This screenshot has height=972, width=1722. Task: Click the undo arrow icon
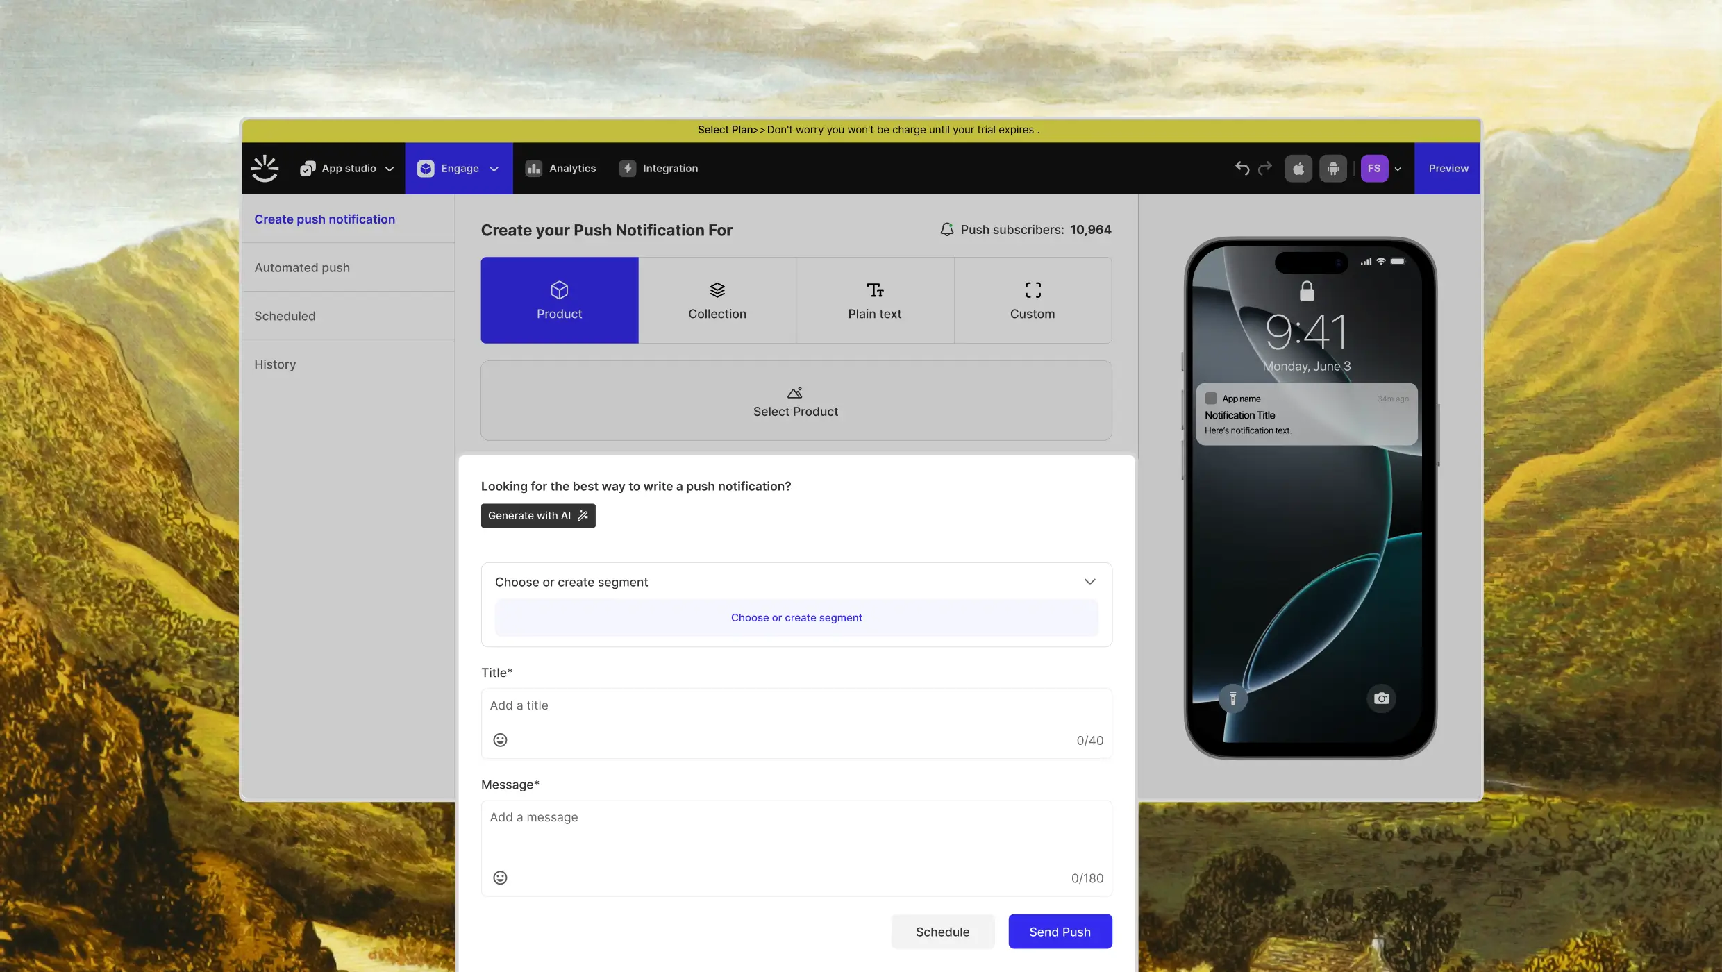pos(1242,168)
